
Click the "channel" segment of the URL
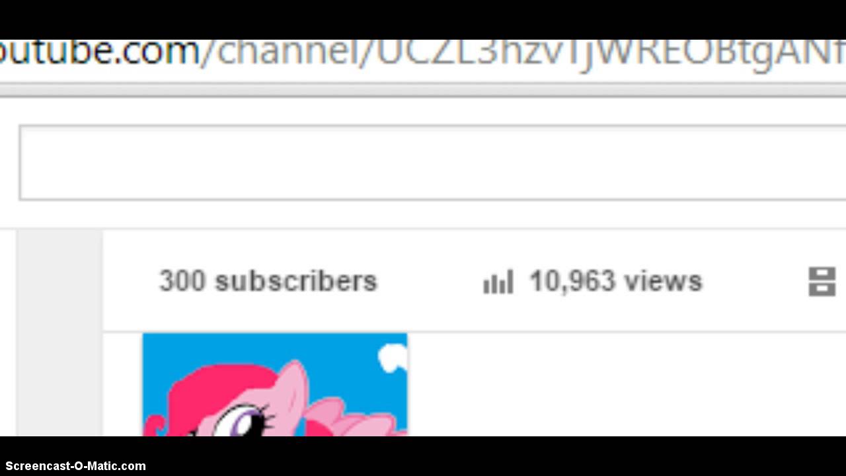click(x=287, y=52)
